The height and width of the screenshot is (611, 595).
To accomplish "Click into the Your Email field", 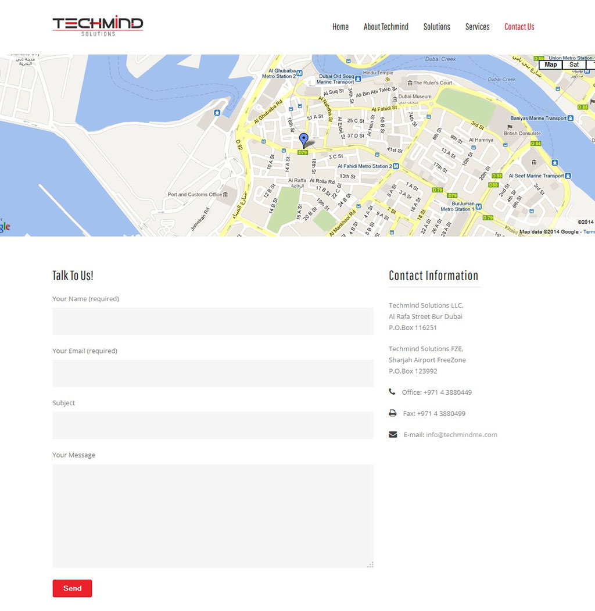I will point(213,373).
